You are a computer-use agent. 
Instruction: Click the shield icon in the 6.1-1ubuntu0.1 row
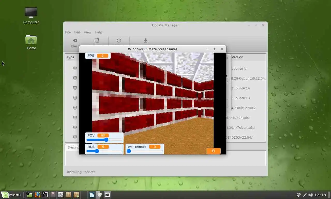(75, 118)
